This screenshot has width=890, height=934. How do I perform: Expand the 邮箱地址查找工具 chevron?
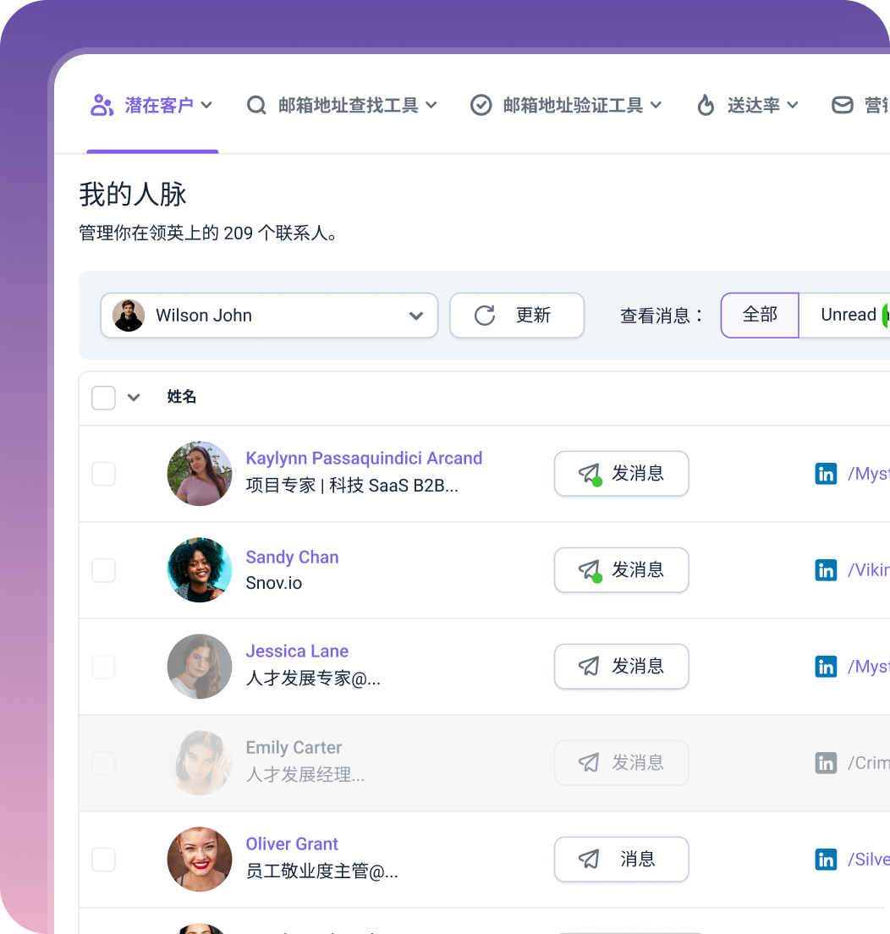click(x=432, y=106)
